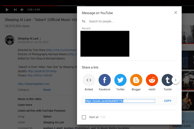Select the youtu.be link field
Image resolution: width=194 pixels, height=129 pixels.
click(x=120, y=101)
